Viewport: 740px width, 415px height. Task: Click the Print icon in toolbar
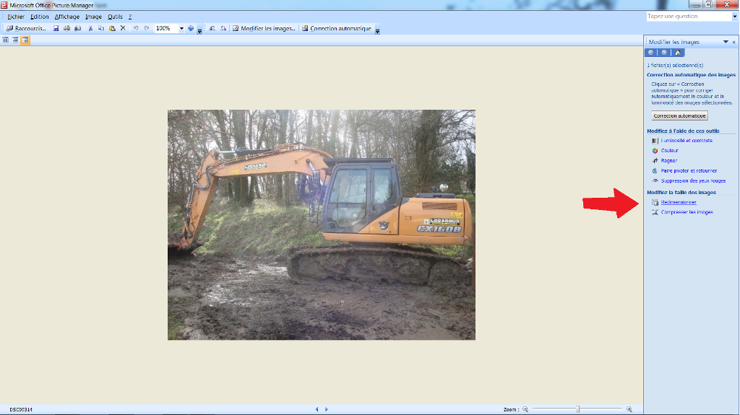[66, 28]
